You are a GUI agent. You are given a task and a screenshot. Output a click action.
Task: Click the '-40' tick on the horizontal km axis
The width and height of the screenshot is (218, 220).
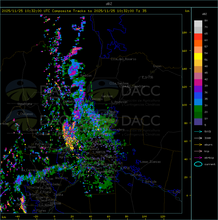(x=17, y=217)
